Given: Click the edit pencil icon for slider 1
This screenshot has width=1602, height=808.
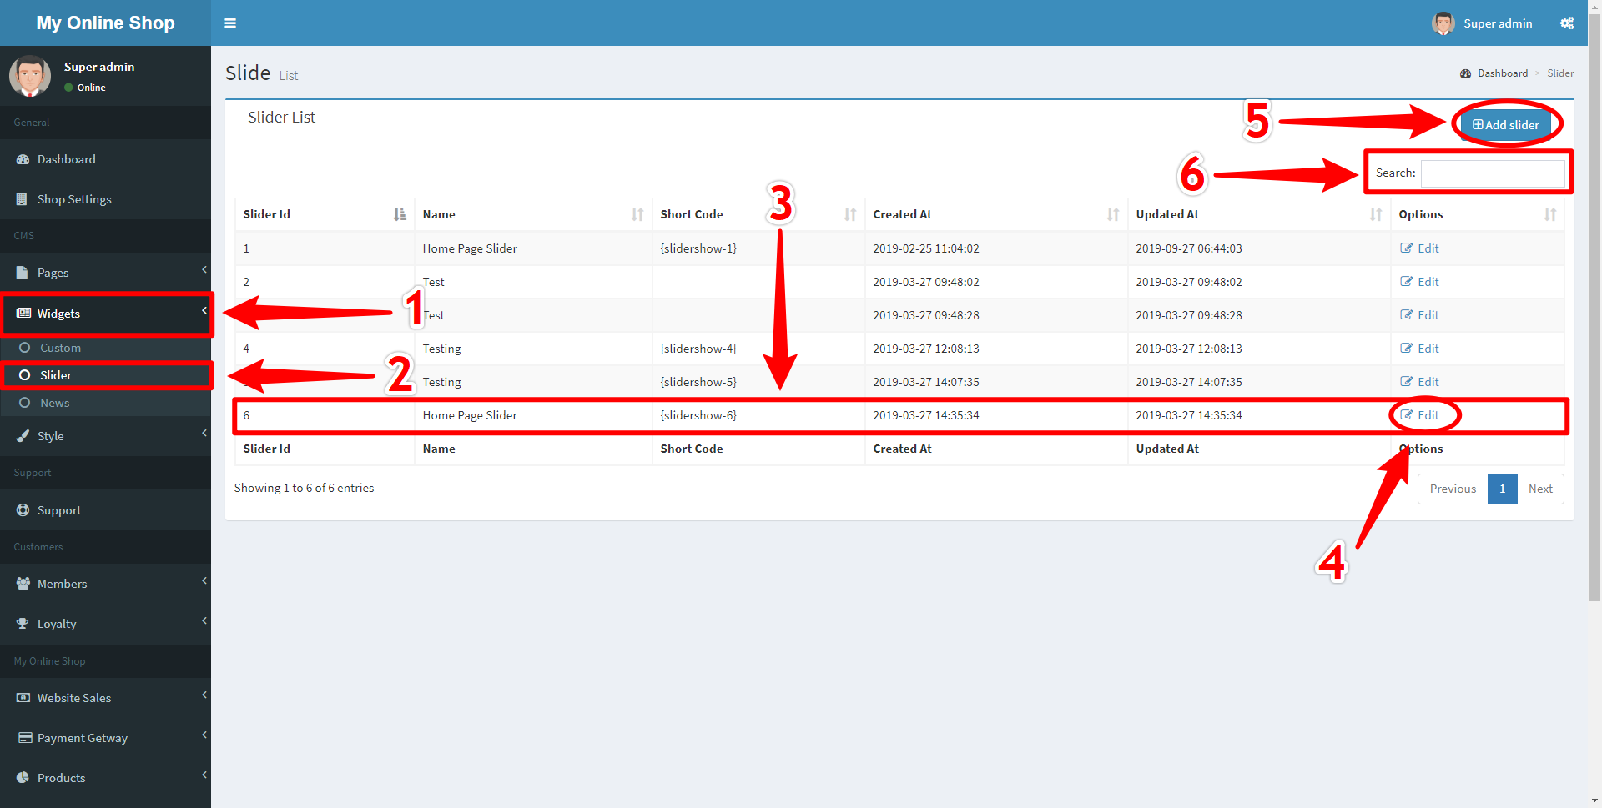Looking at the screenshot, I should coord(1407,248).
